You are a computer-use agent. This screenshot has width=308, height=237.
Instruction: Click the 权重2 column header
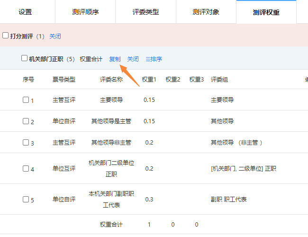173,80
